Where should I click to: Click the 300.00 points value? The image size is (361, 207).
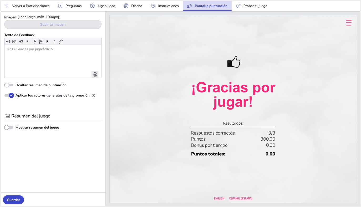click(x=268, y=139)
